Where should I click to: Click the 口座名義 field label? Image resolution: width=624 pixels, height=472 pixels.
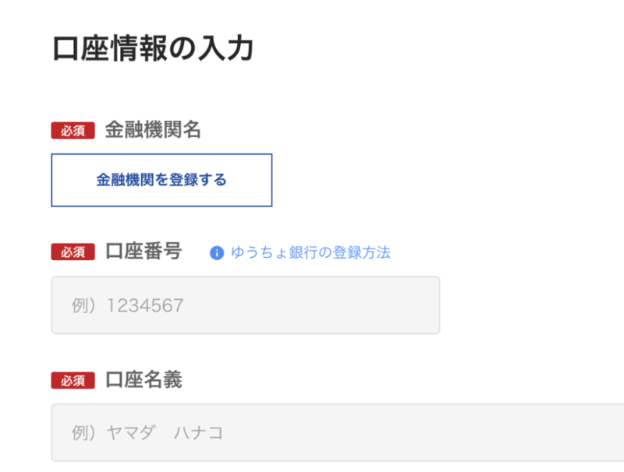(x=144, y=379)
